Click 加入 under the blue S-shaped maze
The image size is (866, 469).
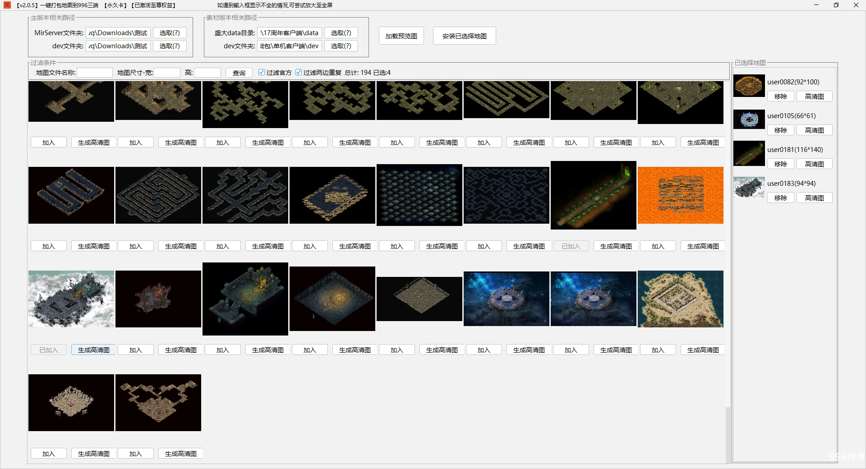pyautogui.click(x=49, y=246)
